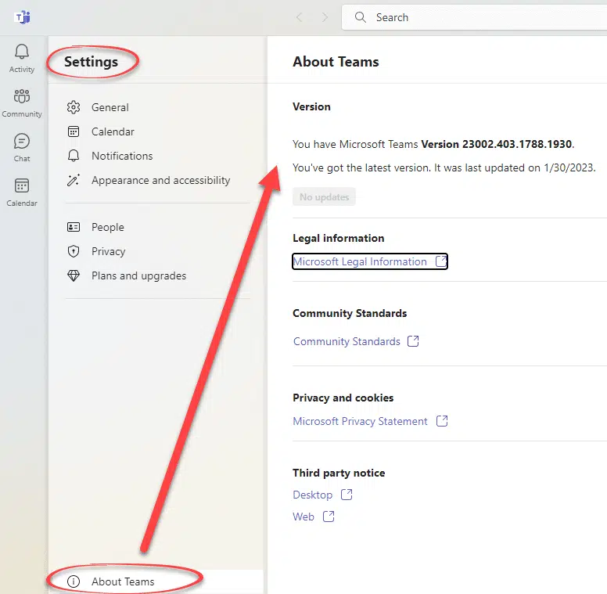Click the People contact card icon

tap(74, 227)
